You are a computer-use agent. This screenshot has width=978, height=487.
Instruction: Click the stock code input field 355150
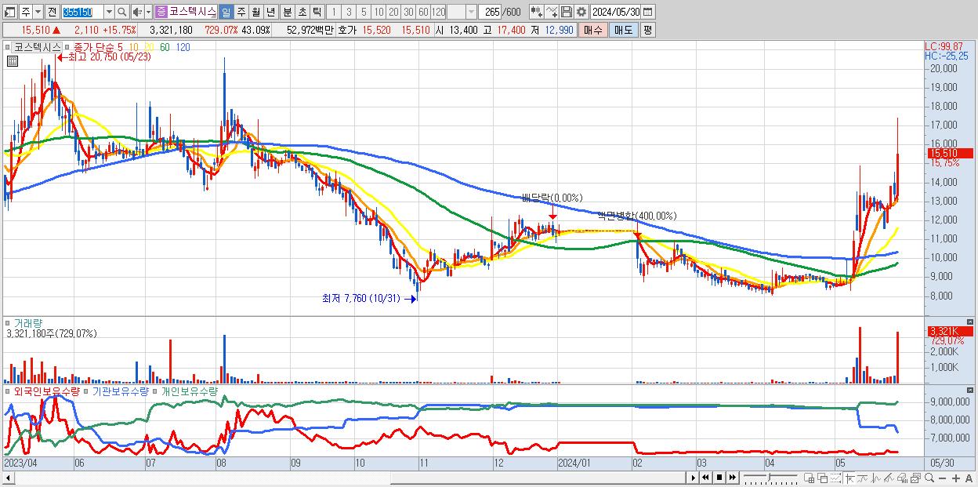[x=82, y=12]
